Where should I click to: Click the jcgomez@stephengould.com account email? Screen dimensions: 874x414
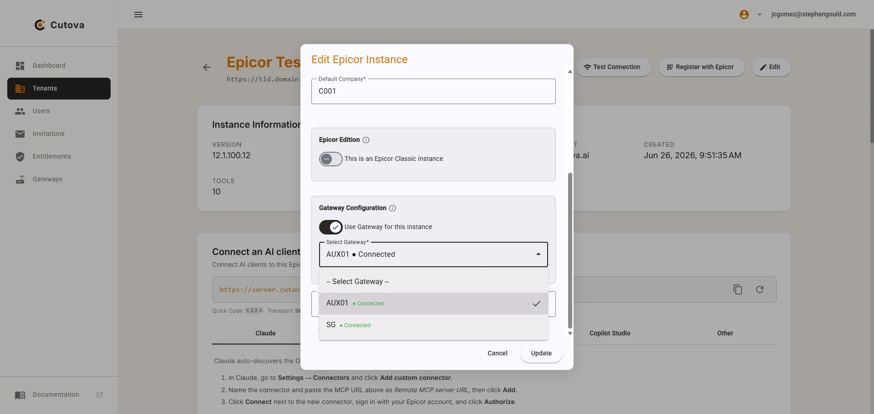(813, 15)
